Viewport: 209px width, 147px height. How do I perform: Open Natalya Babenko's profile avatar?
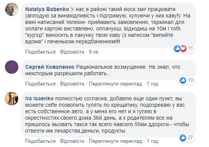tap(11, 9)
